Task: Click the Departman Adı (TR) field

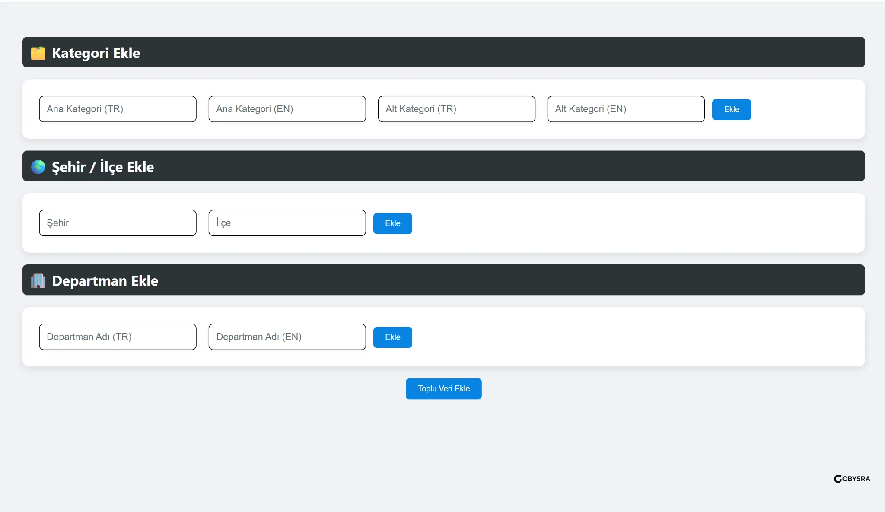Action: tap(118, 337)
